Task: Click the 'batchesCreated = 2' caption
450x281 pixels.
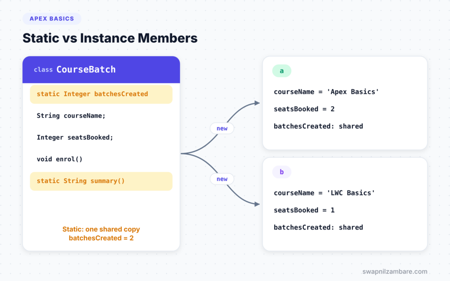Action: tap(102, 238)
